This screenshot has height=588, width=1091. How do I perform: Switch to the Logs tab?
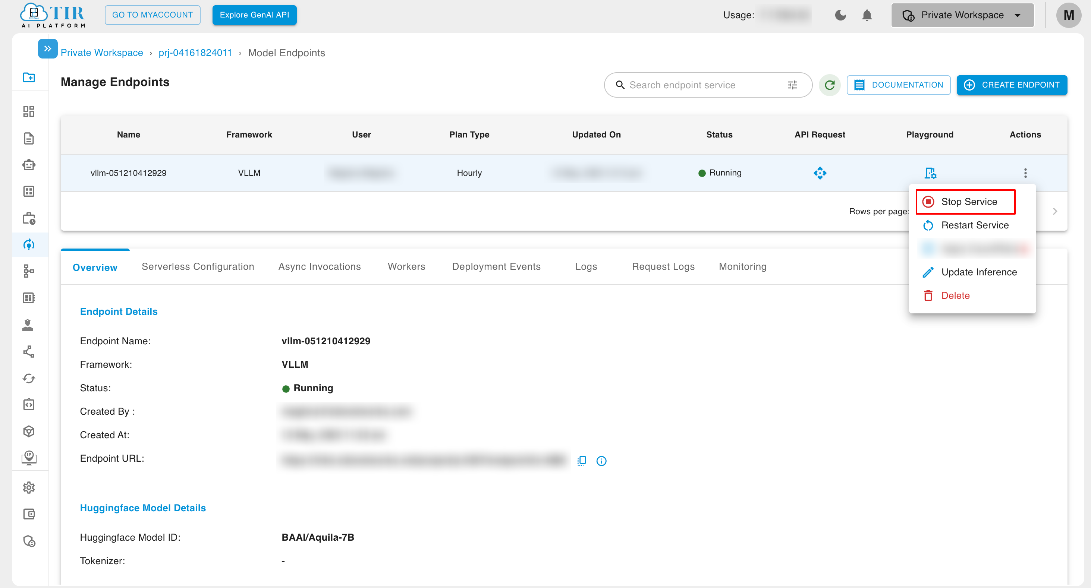tap(586, 266)
